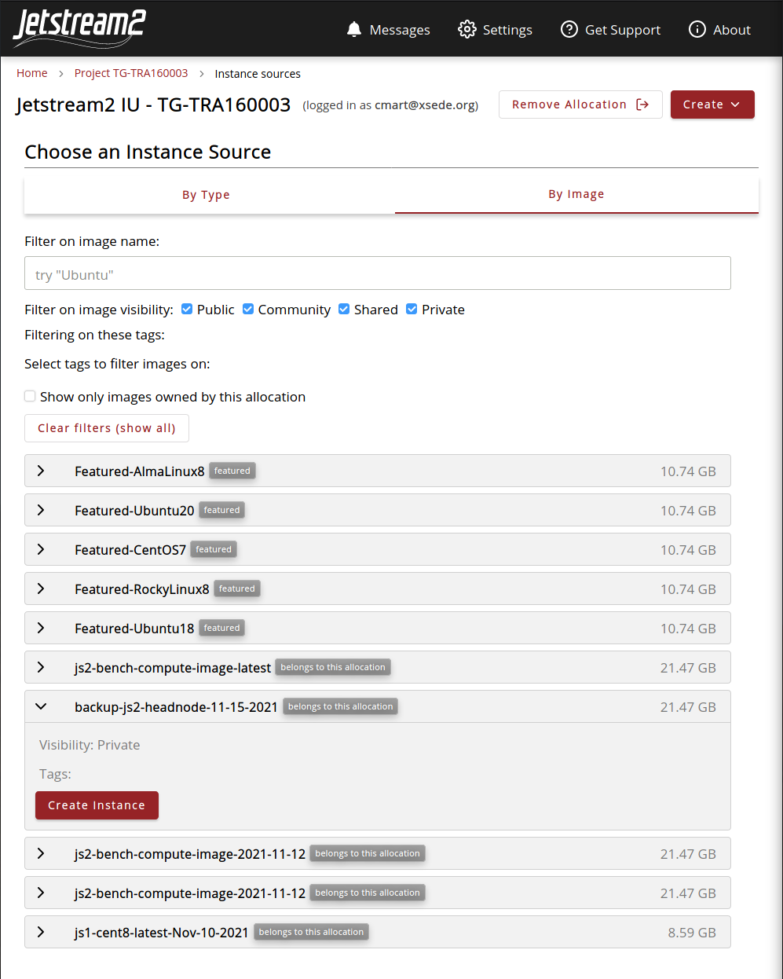Expand the Featured-Ubuntu20 image row
This screenshot has width=783, height=979.
(x=41, y=511)
